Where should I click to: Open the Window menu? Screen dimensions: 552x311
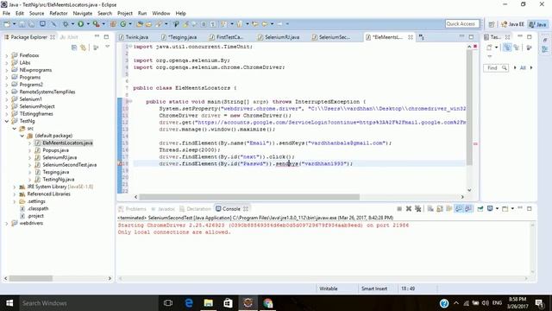161,14
